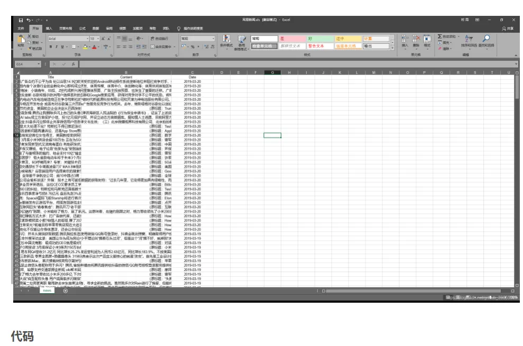Switch to the Insert ribbon tab
Image resolution: width=523 pixels, height=346 pixels.
[x=49, y=29]
